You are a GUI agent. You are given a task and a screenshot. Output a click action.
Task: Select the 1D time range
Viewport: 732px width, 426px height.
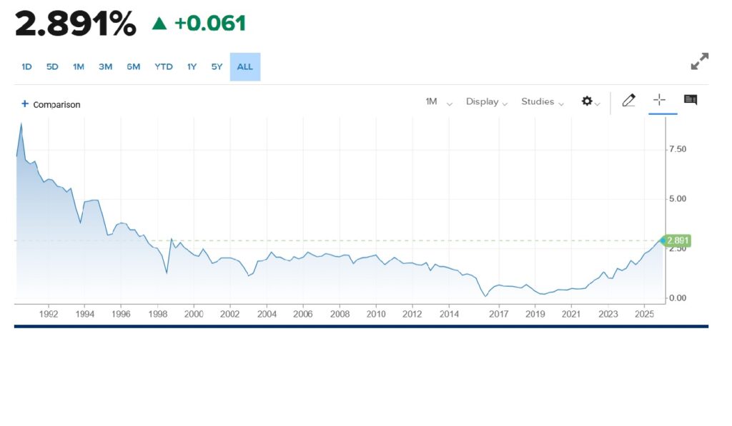[26, 67]
